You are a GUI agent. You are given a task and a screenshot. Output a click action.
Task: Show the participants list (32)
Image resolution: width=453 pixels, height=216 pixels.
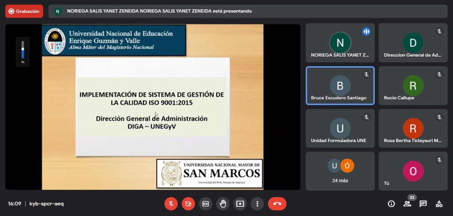[407, 204]
